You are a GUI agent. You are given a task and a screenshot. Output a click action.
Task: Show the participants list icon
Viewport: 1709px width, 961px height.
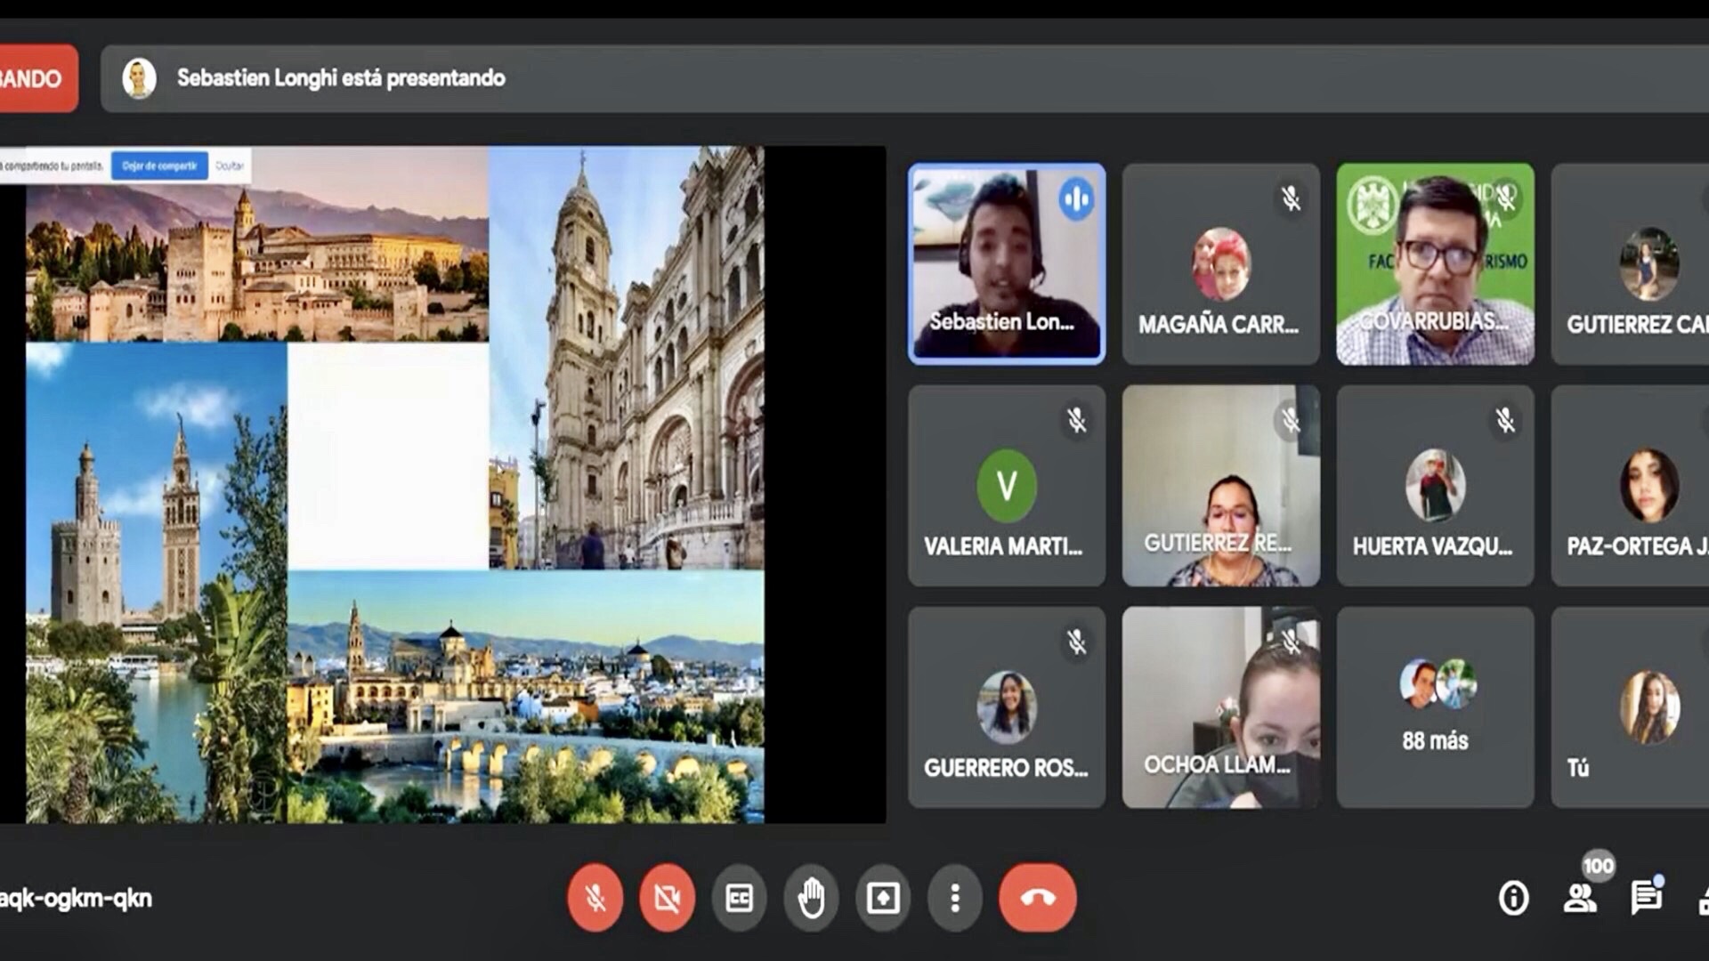click(1580, 898)
